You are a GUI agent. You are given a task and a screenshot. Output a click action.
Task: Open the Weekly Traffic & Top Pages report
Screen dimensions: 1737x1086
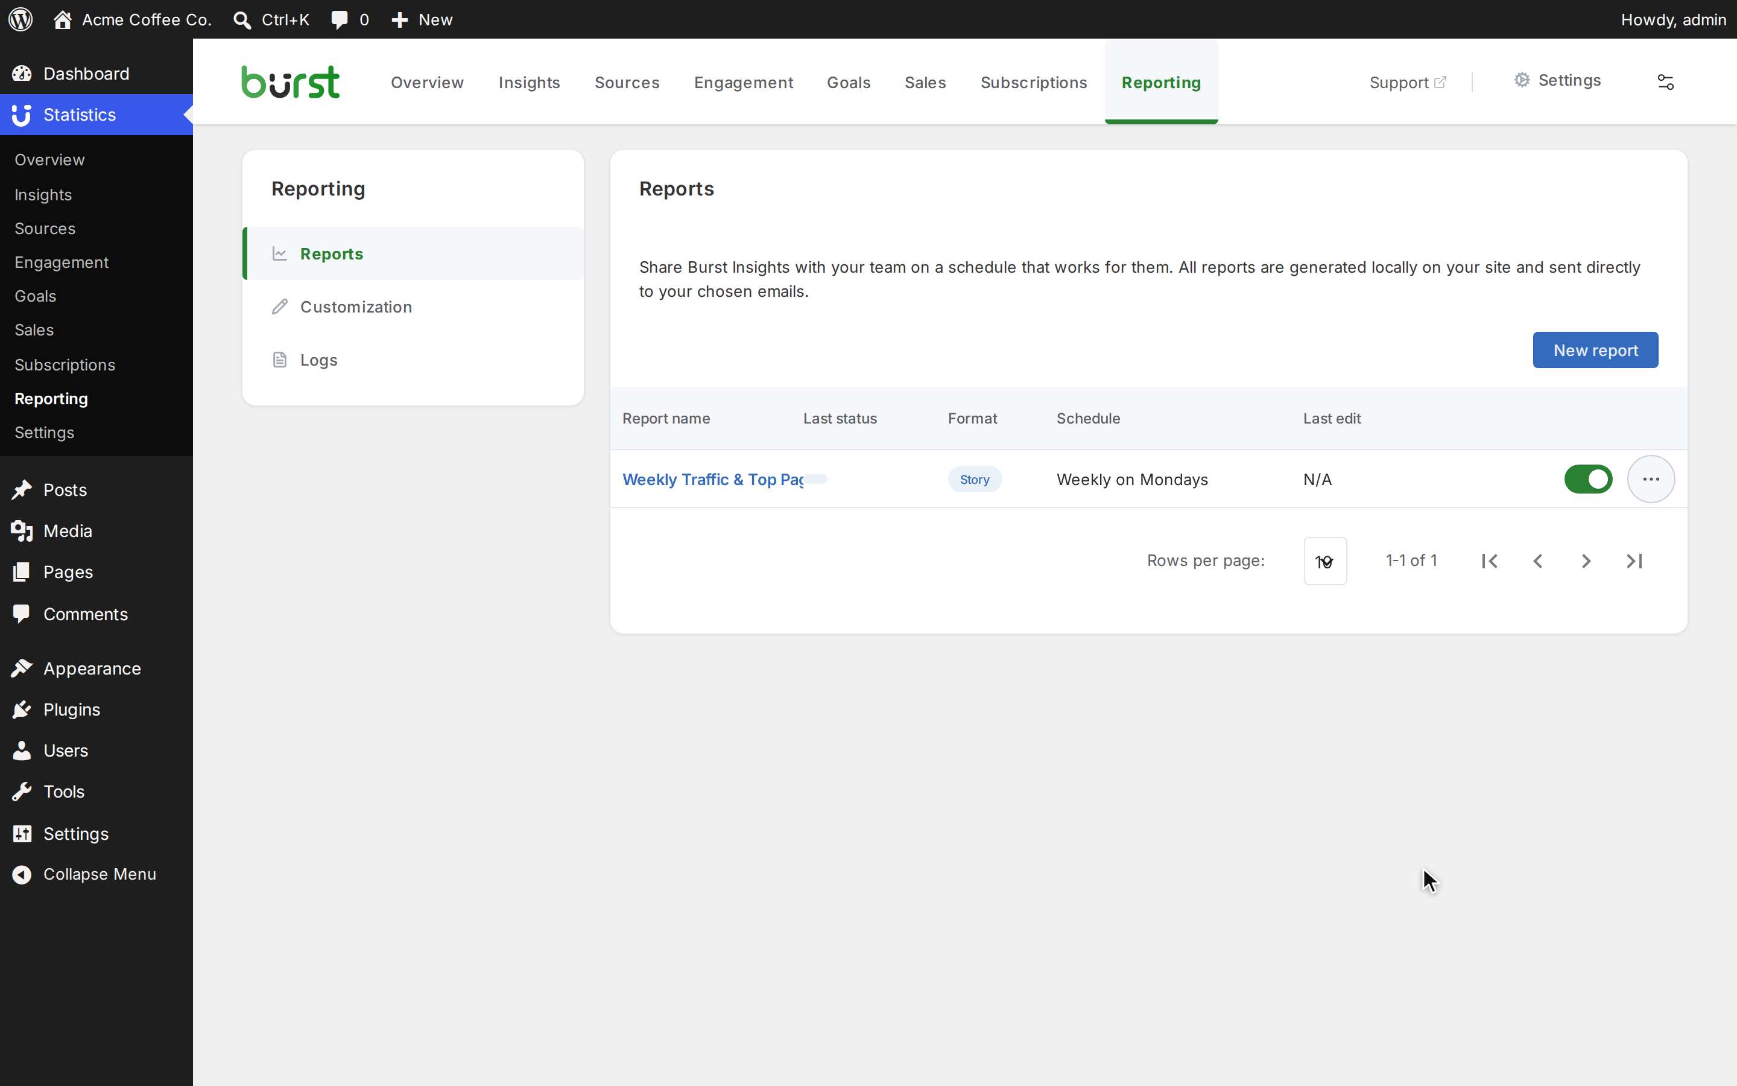coord(713,479)
